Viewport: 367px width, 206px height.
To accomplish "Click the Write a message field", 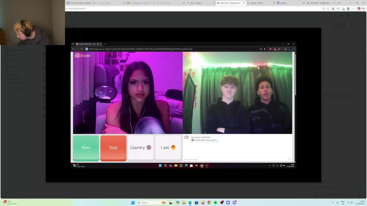I will pos(235,159).
